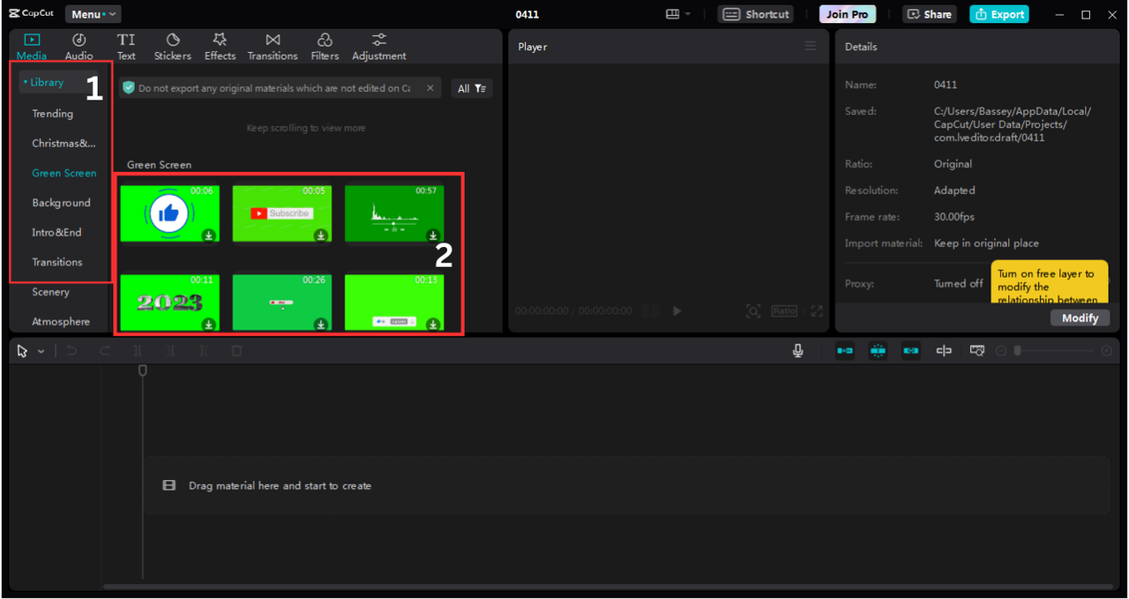Viewport: 1129px width, 599px height.
Task: Open the Filters tab
Action: [325, 47]
